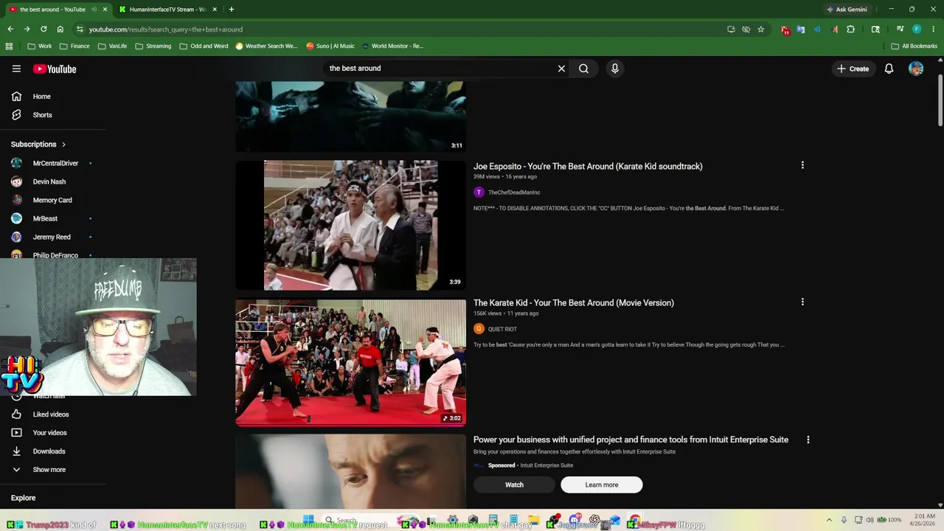Open the 3:39 Joe Esposito thumbnail
Screen dimensions: 944x531
(x=350, y=225)
